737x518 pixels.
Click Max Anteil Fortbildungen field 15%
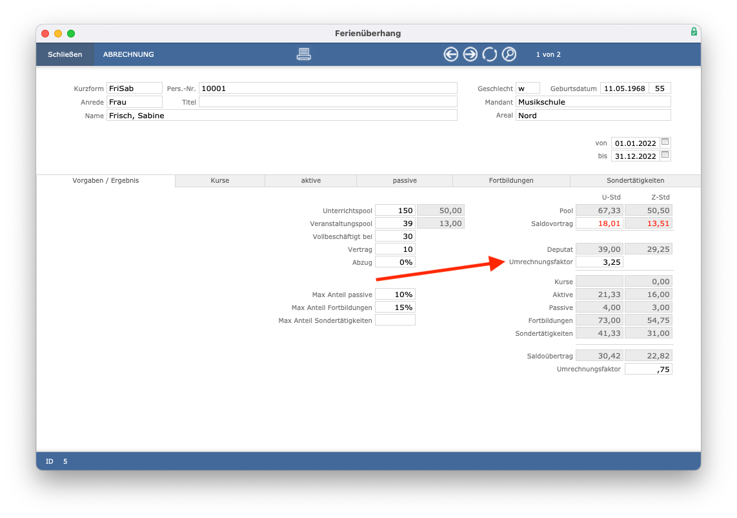(396, 307)
